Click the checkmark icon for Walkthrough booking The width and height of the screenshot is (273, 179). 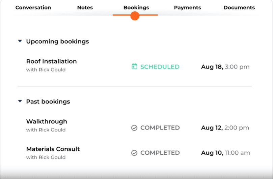(x=134, y=128)
